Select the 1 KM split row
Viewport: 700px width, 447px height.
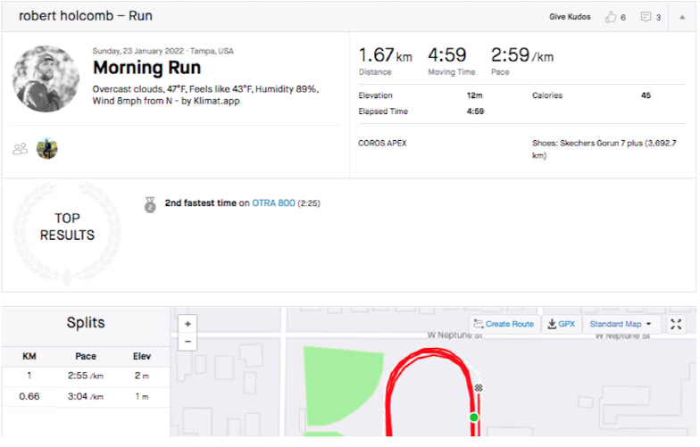(85, 377)
